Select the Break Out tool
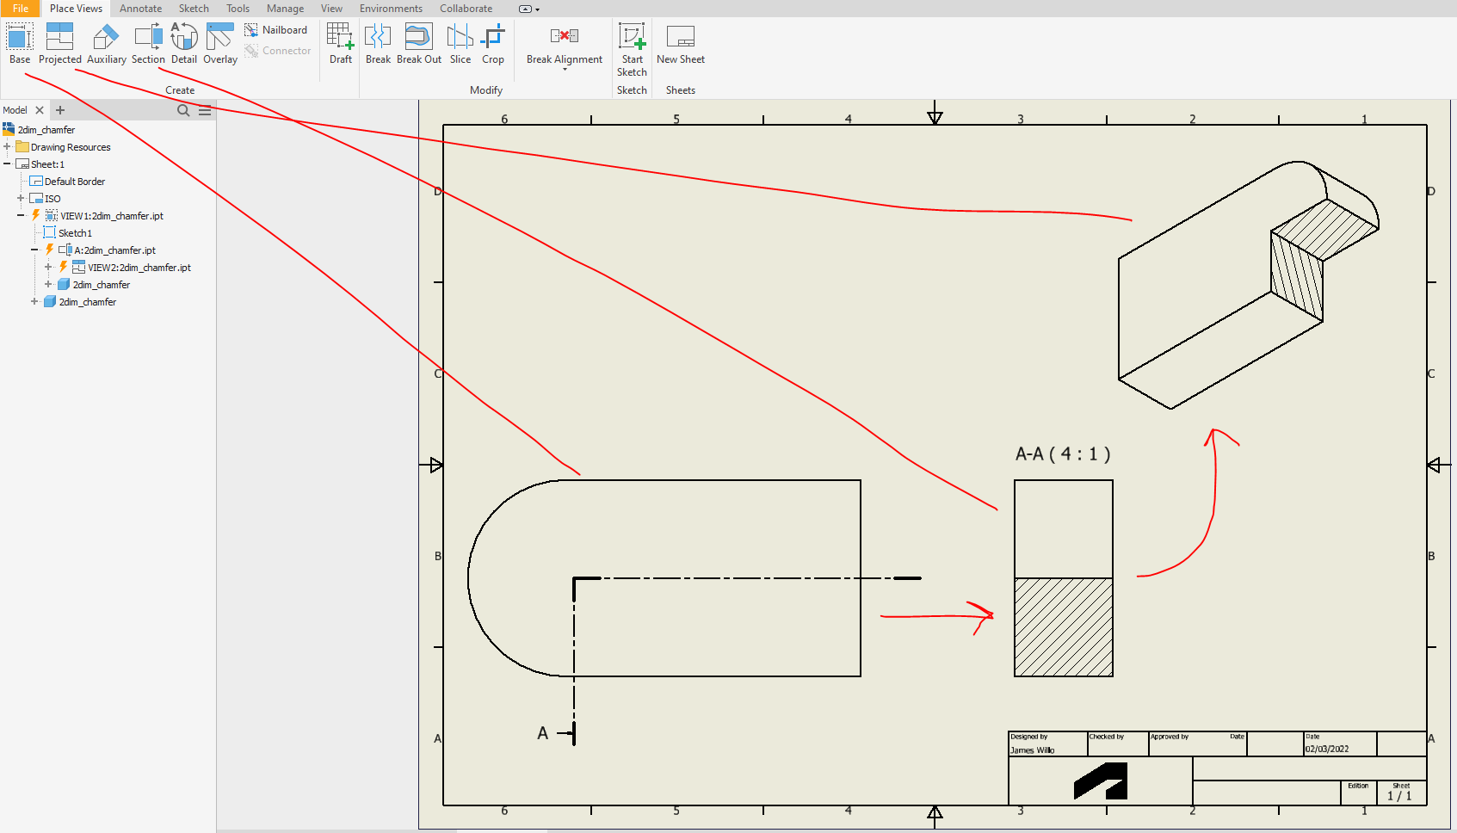The width and height of the screenshot is (1457, 833). tap(418, 40)
